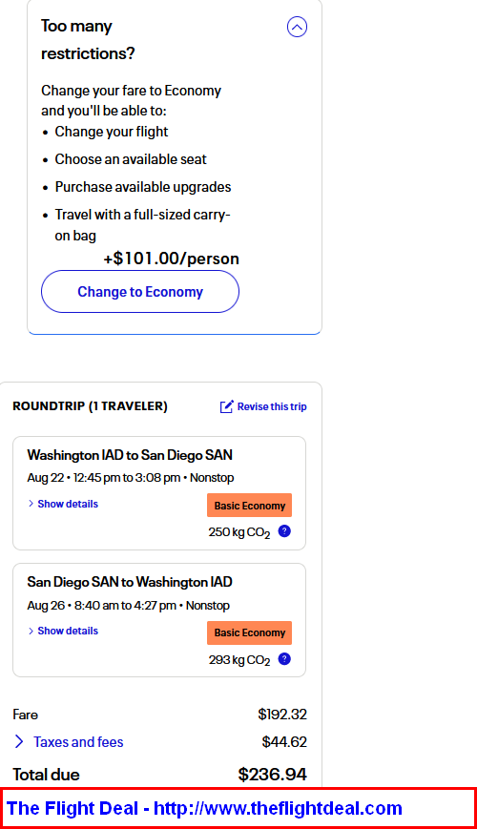Click the chevron beside return Show details
This screenshot has height=829, width=477.
[x=31, y=631]
